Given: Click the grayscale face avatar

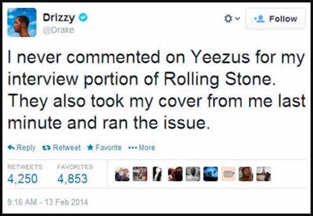Looking at the screenshot, I should coord(193,174).
